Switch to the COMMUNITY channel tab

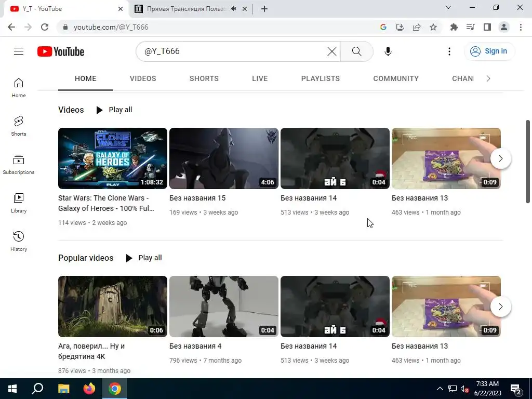(396, 79)
